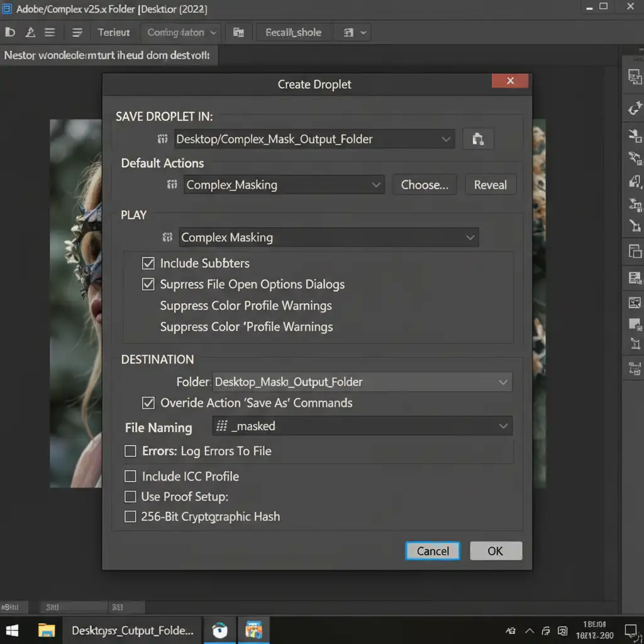
Task: Click the topmost icon in right panel strip
Action: 635,77
